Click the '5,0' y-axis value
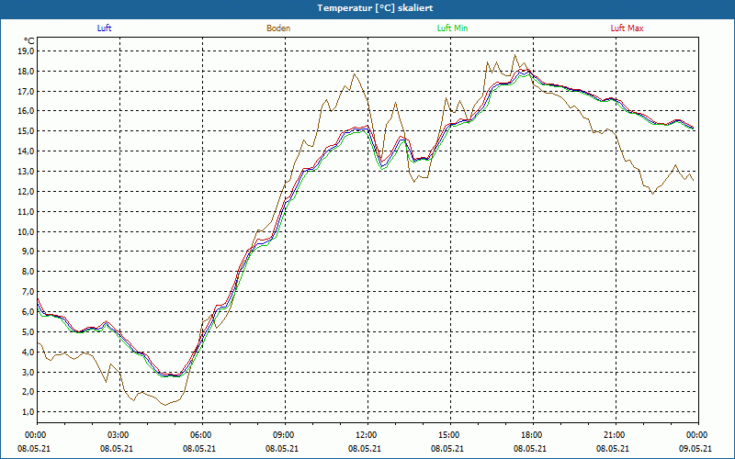This screenshot has width=735, height=459. [28, 332]
